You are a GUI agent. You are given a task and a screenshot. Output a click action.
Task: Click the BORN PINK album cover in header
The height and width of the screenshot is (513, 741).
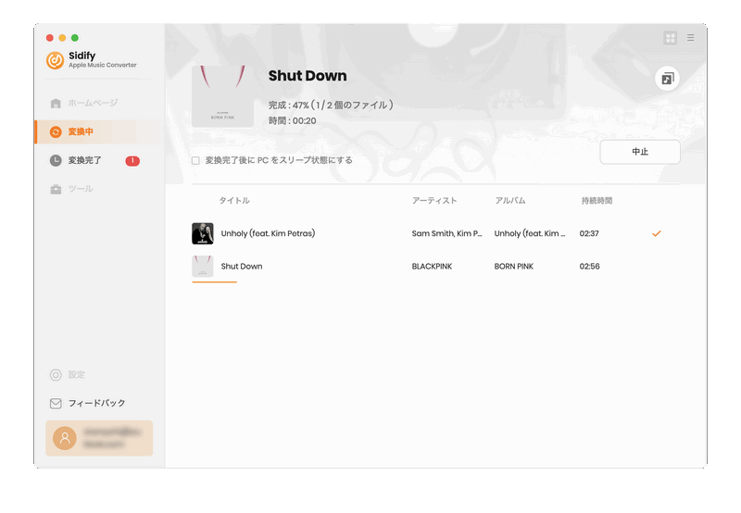(222, 96)
